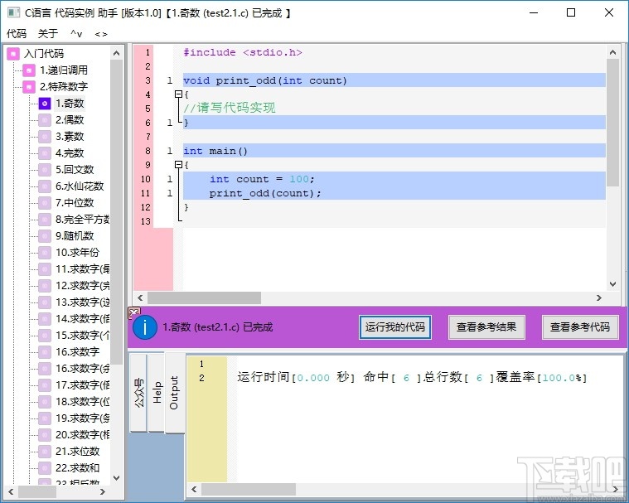Click the icon beside 8.完全平方数
Viewport: 629px width, 503px height.
point(45,219)
